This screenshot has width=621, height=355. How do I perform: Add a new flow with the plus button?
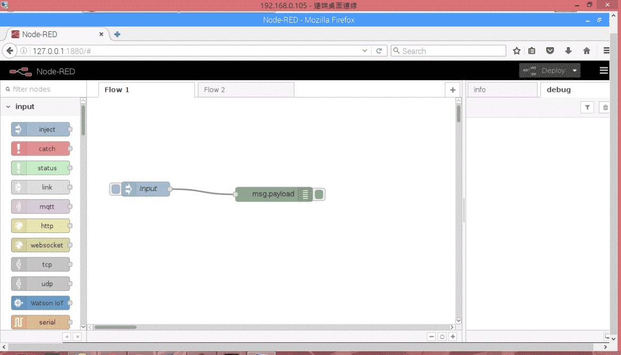[453, 90]
